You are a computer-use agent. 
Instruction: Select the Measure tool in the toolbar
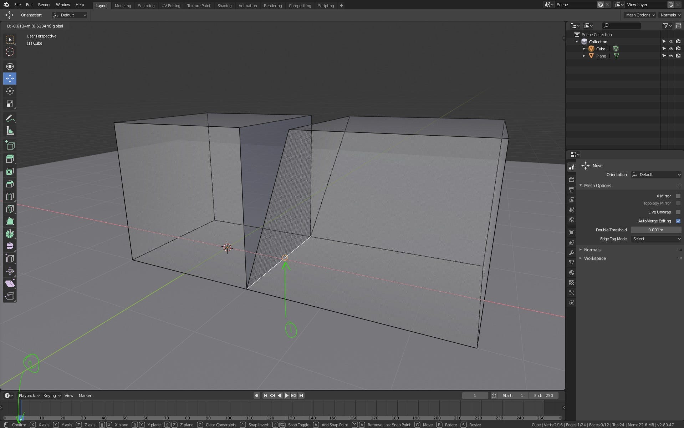coord(10,131)
